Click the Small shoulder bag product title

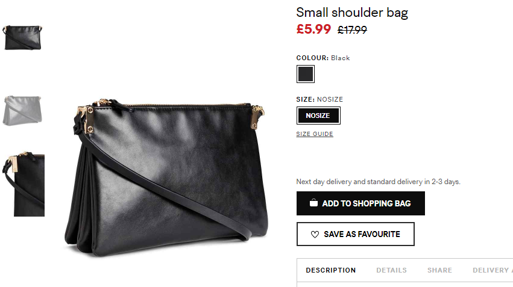[x=352, y=13]
